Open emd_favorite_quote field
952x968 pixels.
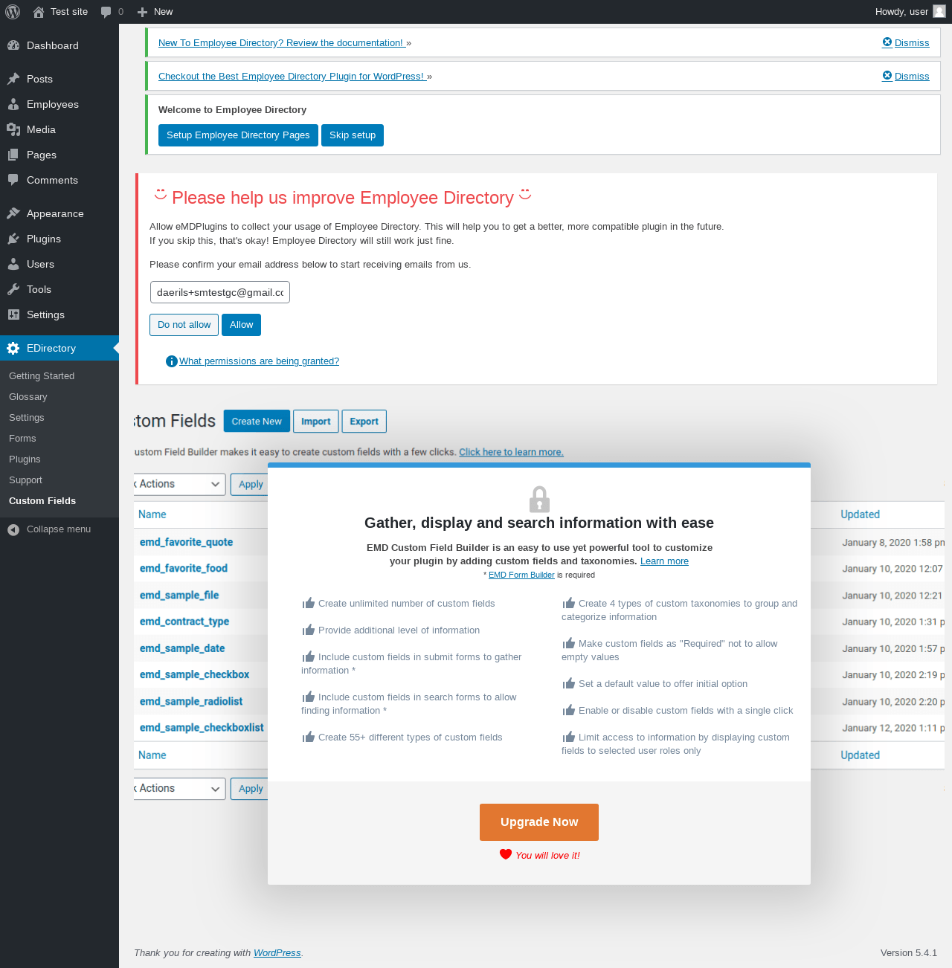pos(186,542)
